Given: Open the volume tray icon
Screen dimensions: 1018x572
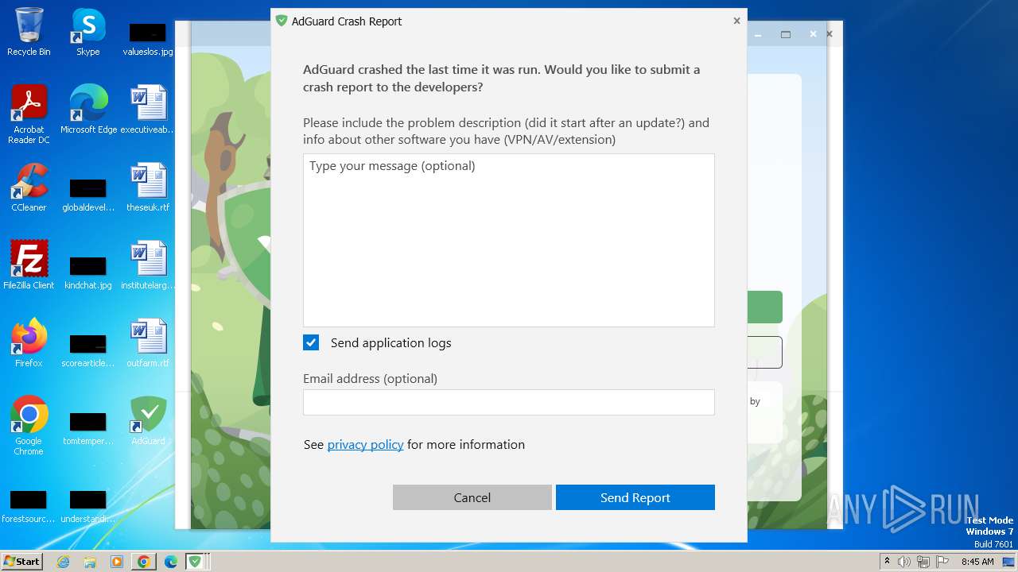Looking at the screenshot, I should 904,562.
